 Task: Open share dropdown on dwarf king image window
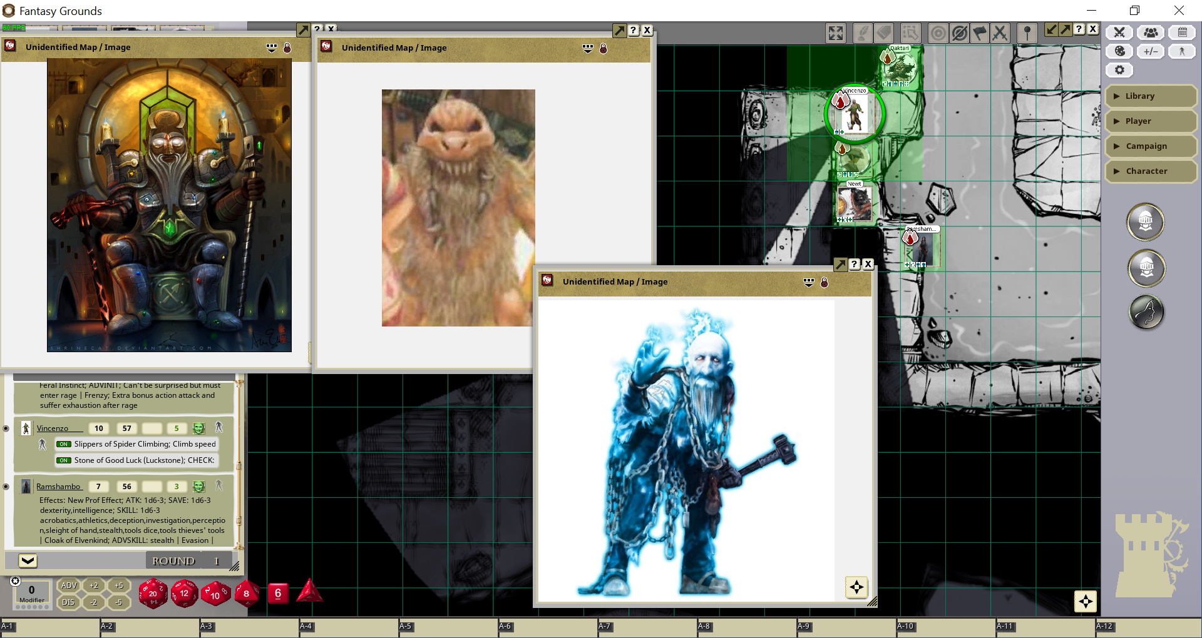272,48
